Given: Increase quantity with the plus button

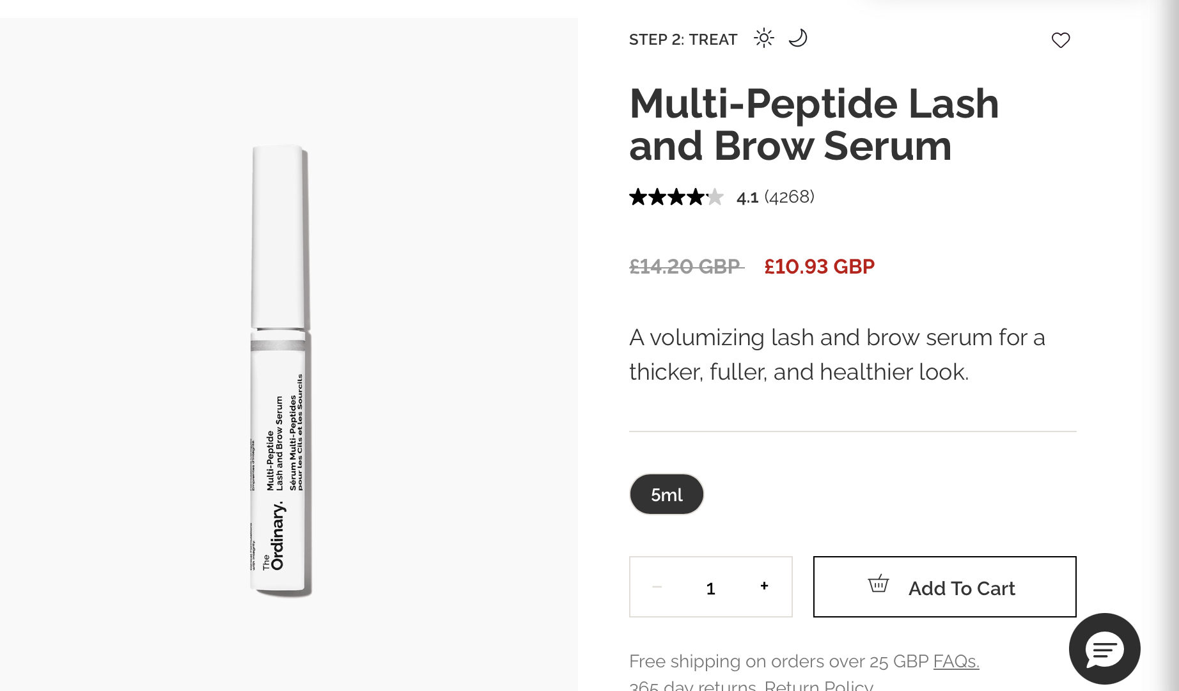Looking at the screenshot, I should 764,586.
